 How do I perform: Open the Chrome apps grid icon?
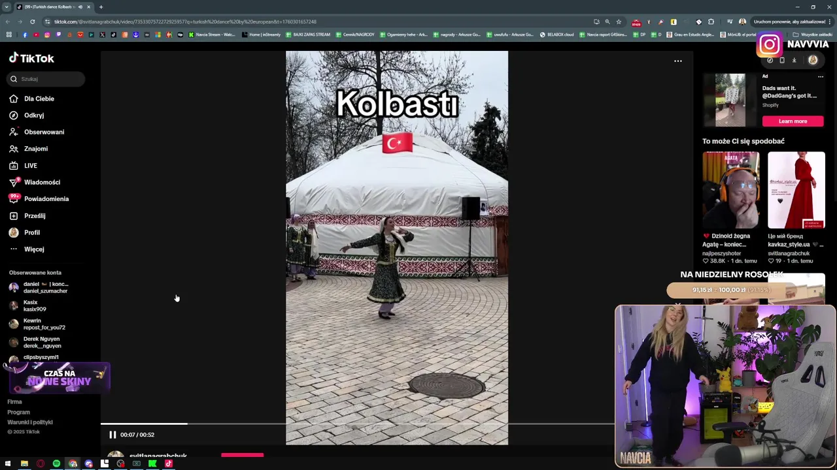tap(9, 35)
